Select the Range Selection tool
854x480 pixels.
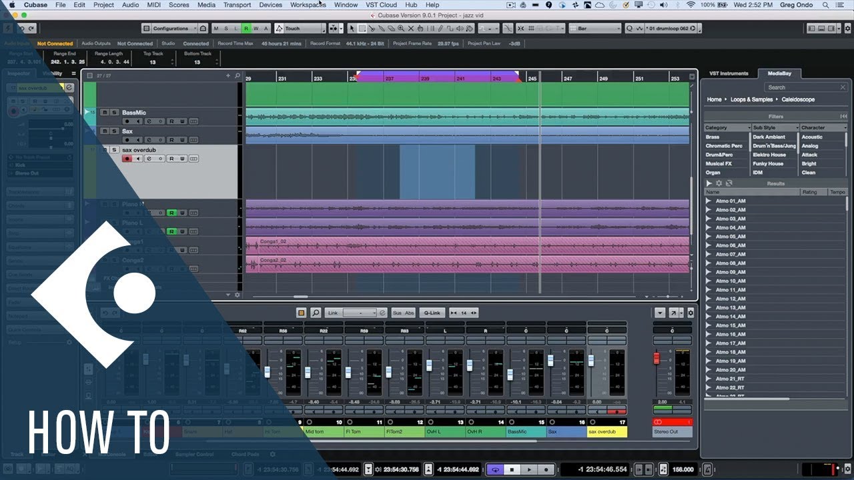[x=362, y=29]
